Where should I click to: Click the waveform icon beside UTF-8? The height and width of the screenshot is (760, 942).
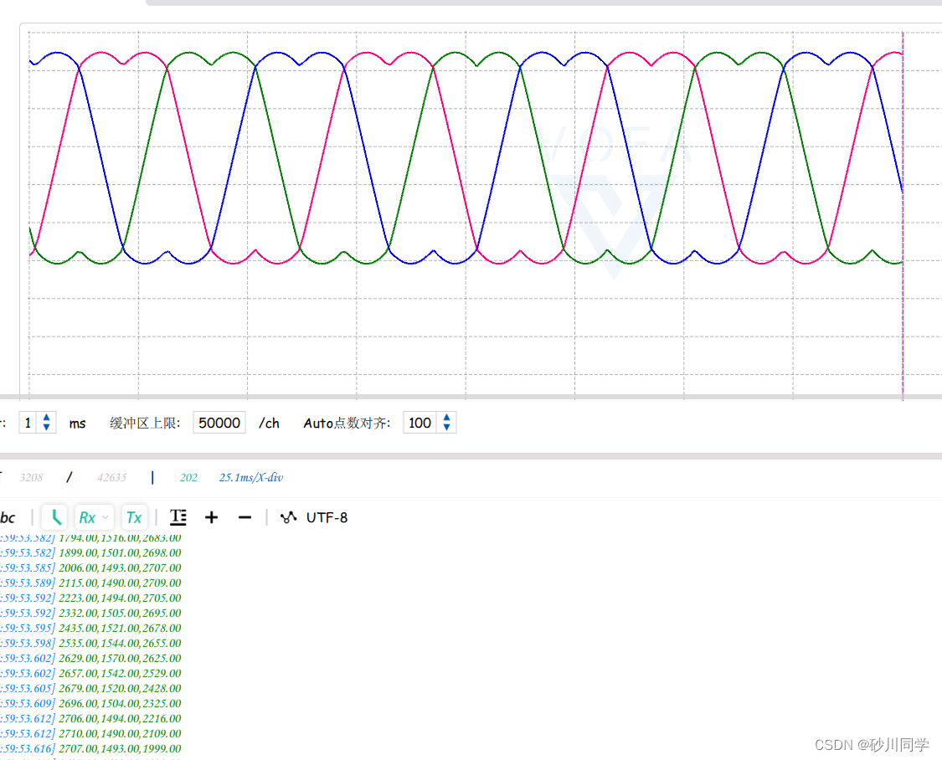(288, 516)
